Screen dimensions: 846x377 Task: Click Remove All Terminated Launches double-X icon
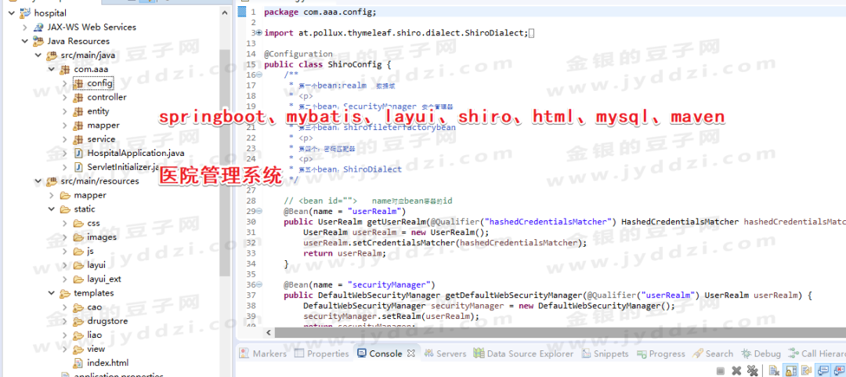[753, 371]
